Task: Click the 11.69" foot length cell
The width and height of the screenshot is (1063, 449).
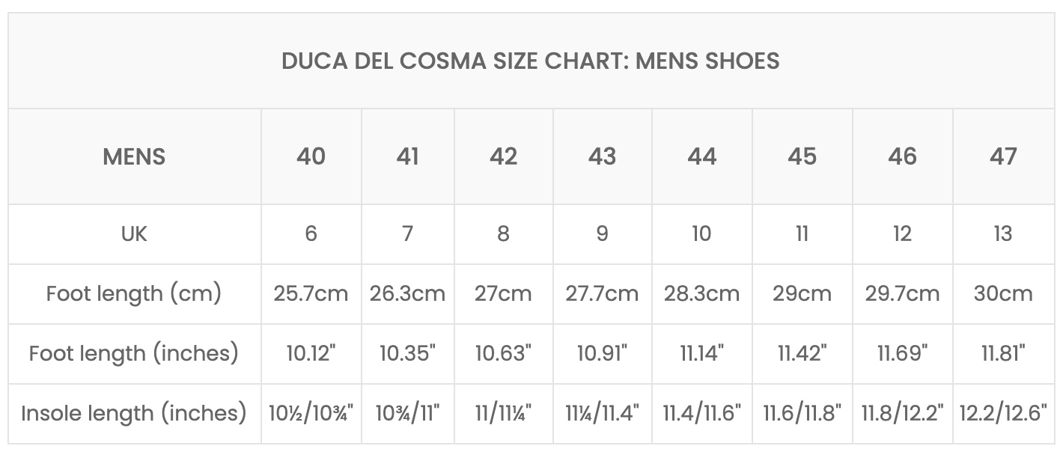Action: coord(903,354)
